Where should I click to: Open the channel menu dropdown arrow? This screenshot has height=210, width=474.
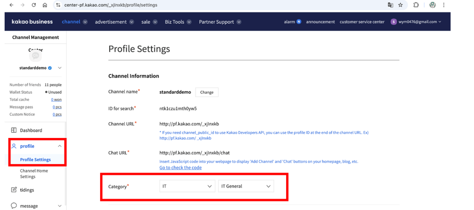click(85, 22)
